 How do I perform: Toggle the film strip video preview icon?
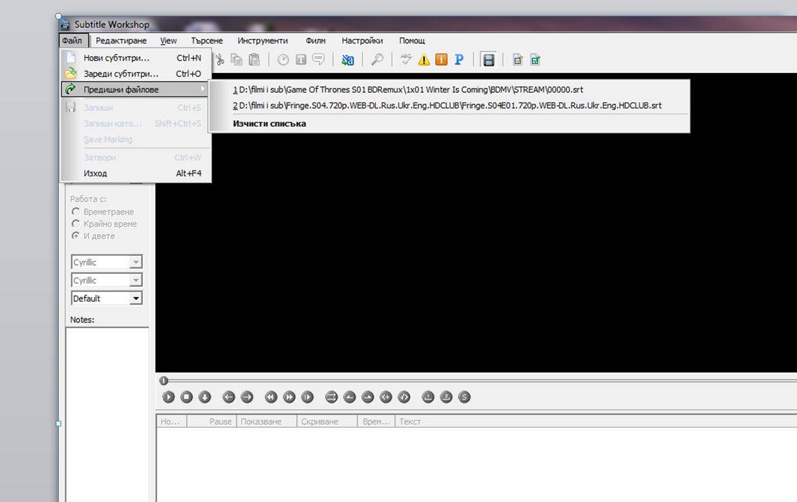(x=488, y=60)
